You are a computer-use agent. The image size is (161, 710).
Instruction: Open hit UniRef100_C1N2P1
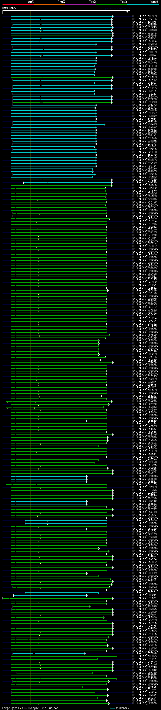[x=144, y=33]
